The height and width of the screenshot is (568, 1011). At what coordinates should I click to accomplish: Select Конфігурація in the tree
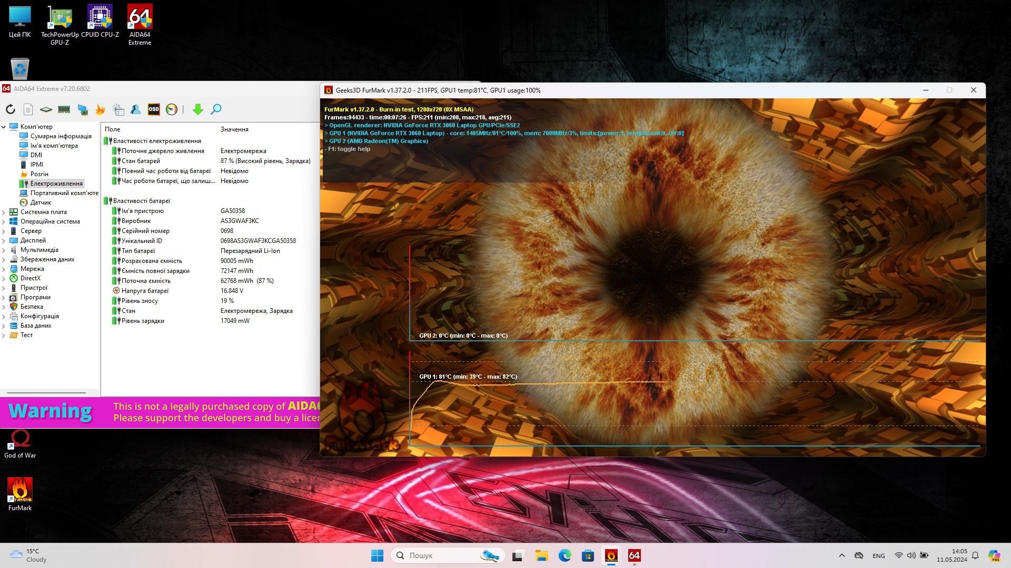click(34, 316)
